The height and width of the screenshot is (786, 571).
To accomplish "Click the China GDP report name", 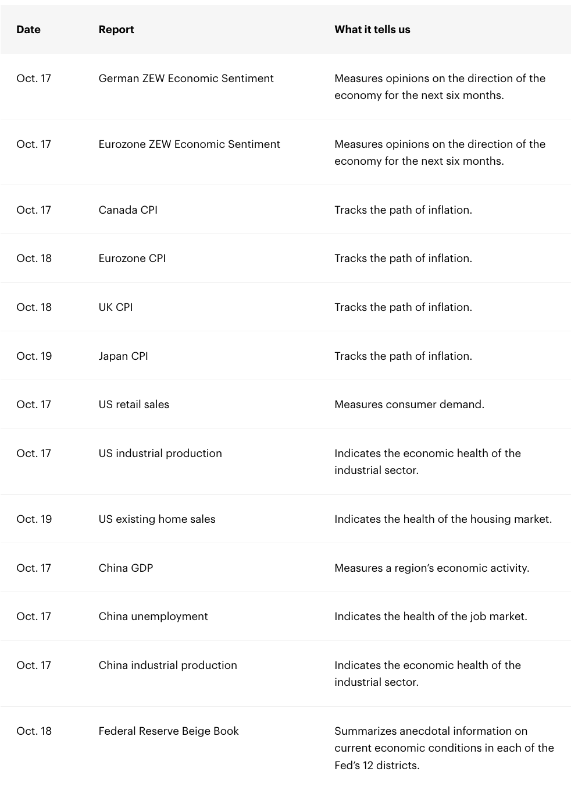I will pos(126,568).
